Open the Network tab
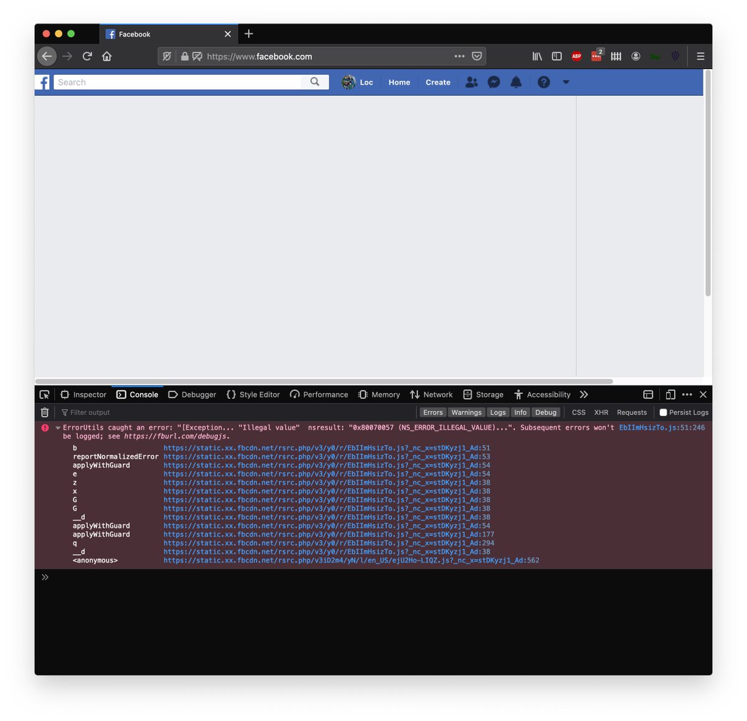This screenshot has width=747, height=721. pyautogui.click(x=431, y=395)
